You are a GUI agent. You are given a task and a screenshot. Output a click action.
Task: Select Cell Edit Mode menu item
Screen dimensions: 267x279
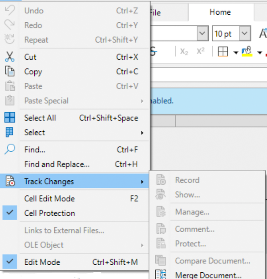[x=49, y=198]
